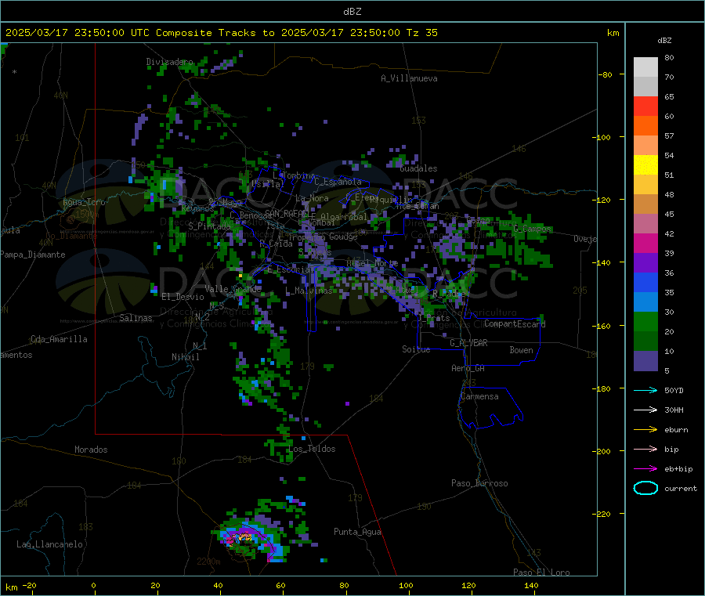705x596 pixels.
Task: Click the Punta_Agua place label
Action: [357, 533]
